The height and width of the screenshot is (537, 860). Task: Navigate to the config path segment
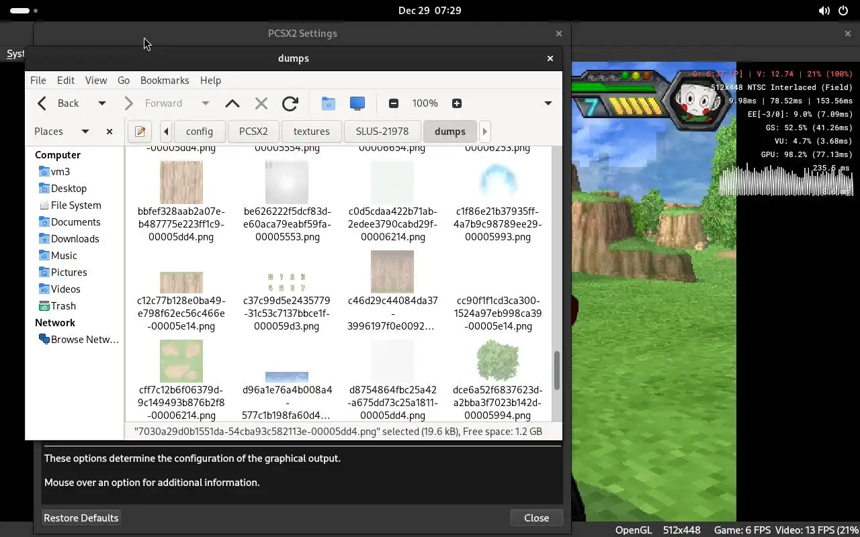[200, 132]
